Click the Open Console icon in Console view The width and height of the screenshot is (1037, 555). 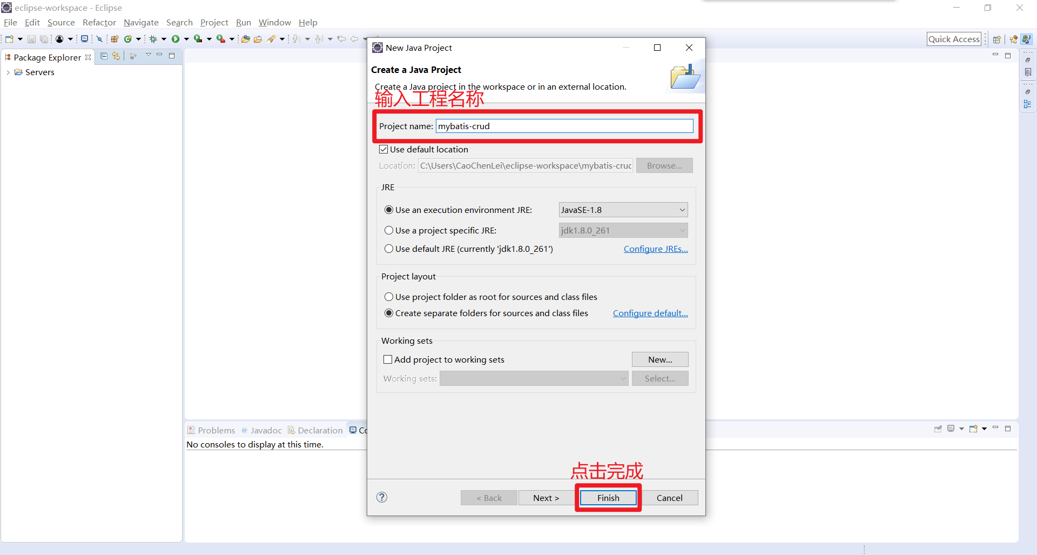tap(974, 429)
